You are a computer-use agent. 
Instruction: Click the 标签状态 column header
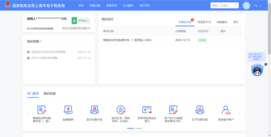(203, 31)
